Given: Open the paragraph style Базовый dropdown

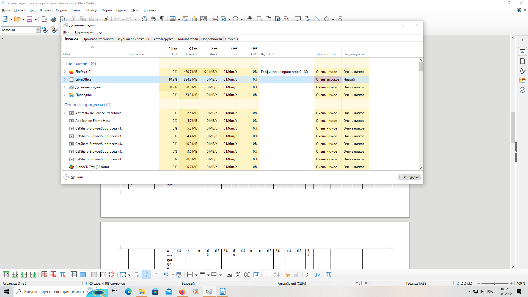Looking at the screenshot, I should click(x=38, y=30).
